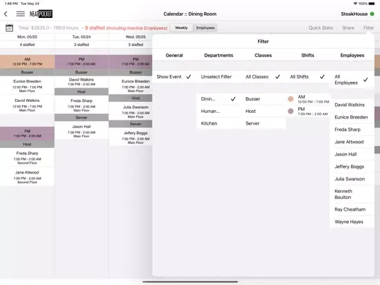The width and height of the screenshot is (380, 285).
Task: Switch to Weekly view
Action: click(x=181, y=28)
